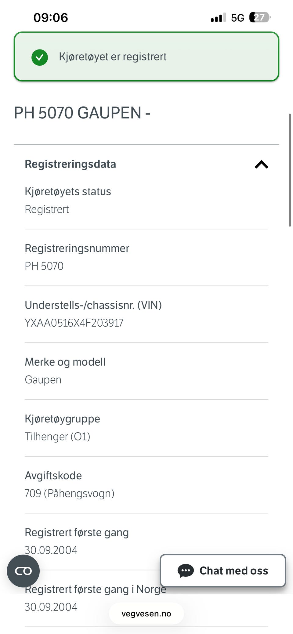
Task: Select the VIN value YXAA0516X4F203917
Action: pyautogui.click(x=74, y=323)
